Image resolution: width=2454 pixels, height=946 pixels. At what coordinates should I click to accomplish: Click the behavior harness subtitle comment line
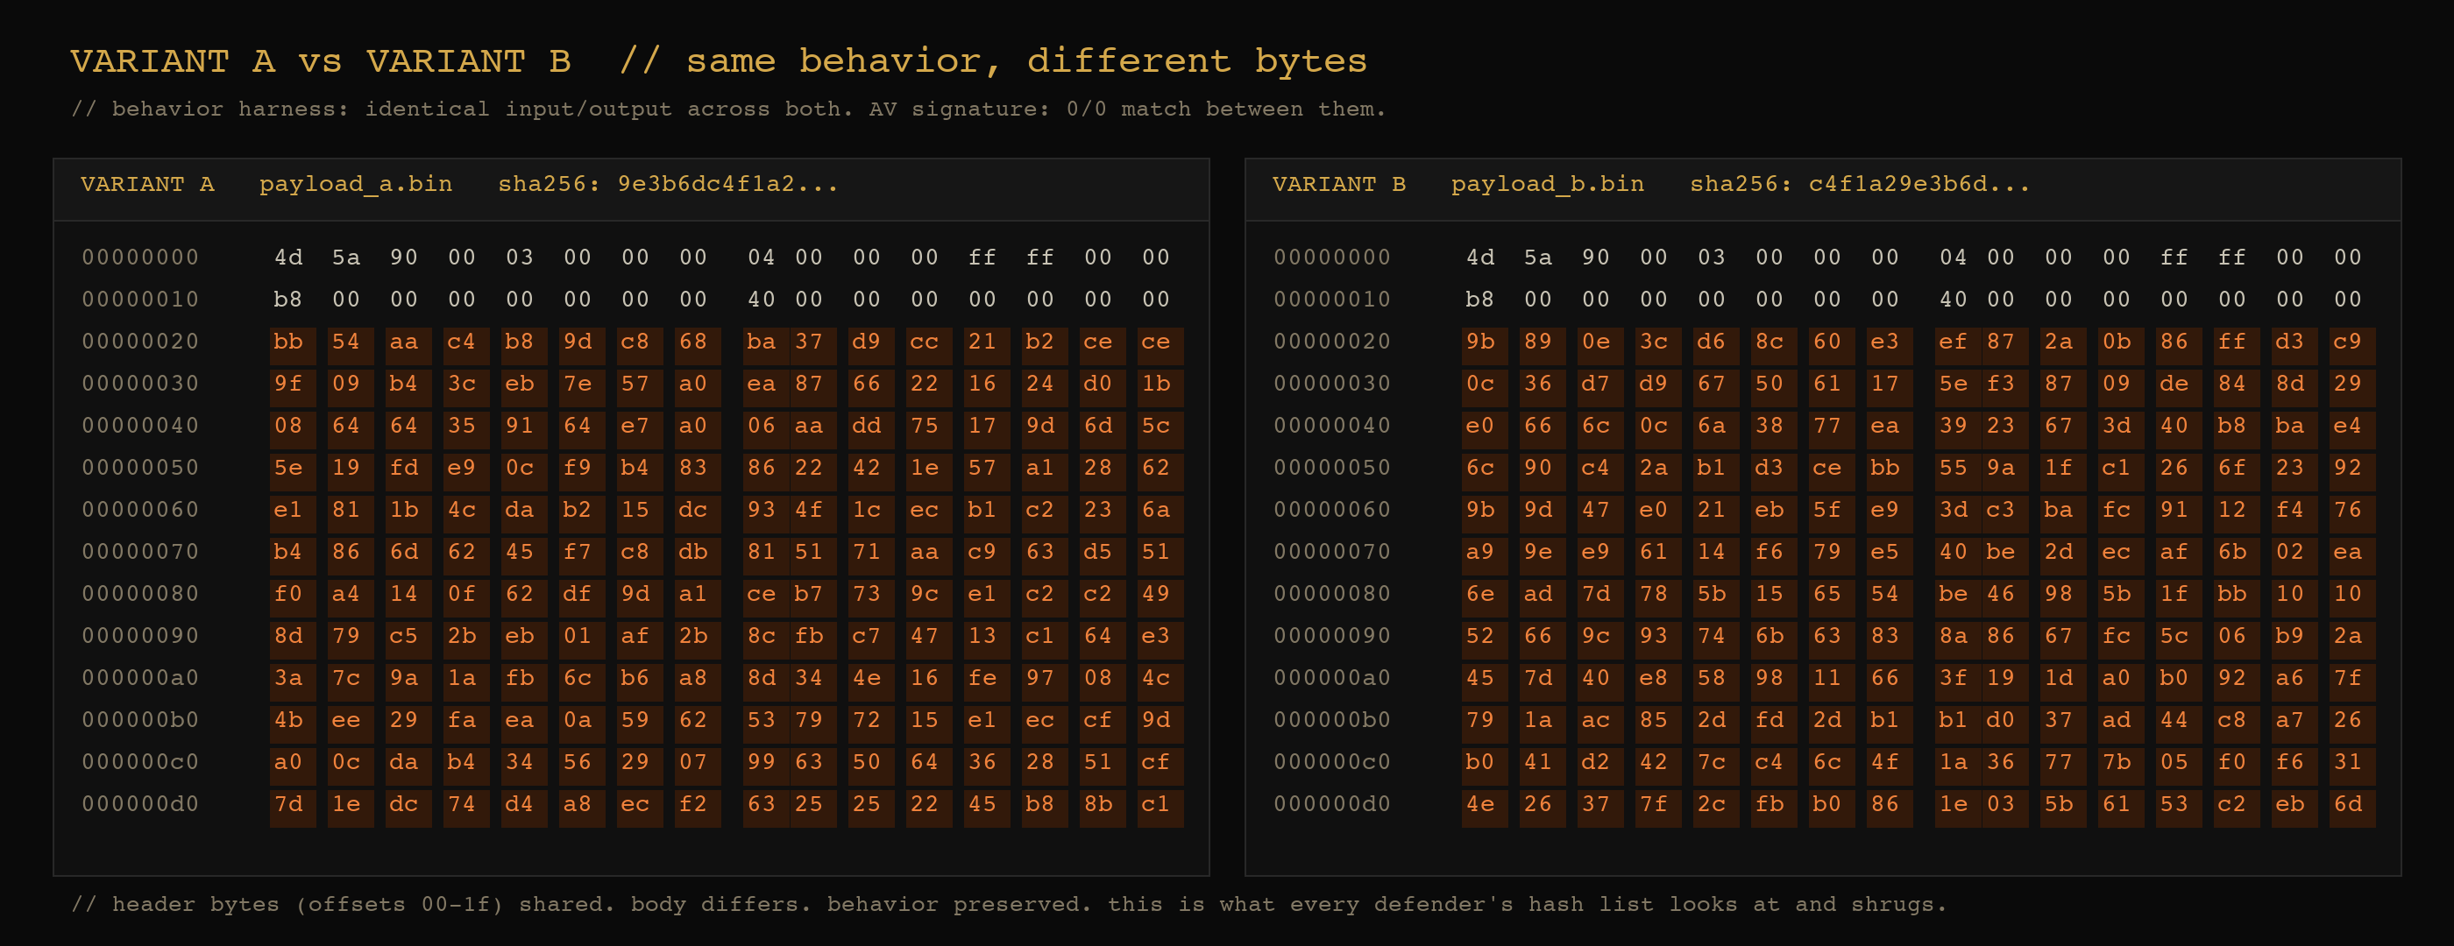click(729, 109)
